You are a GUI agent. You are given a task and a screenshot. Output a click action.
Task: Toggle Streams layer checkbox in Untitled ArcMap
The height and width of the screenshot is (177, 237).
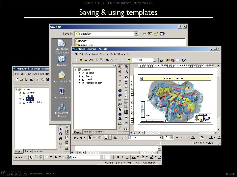(x=83, y=73)
